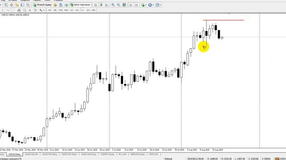Select the W1 timeframe button

(88, 10)
